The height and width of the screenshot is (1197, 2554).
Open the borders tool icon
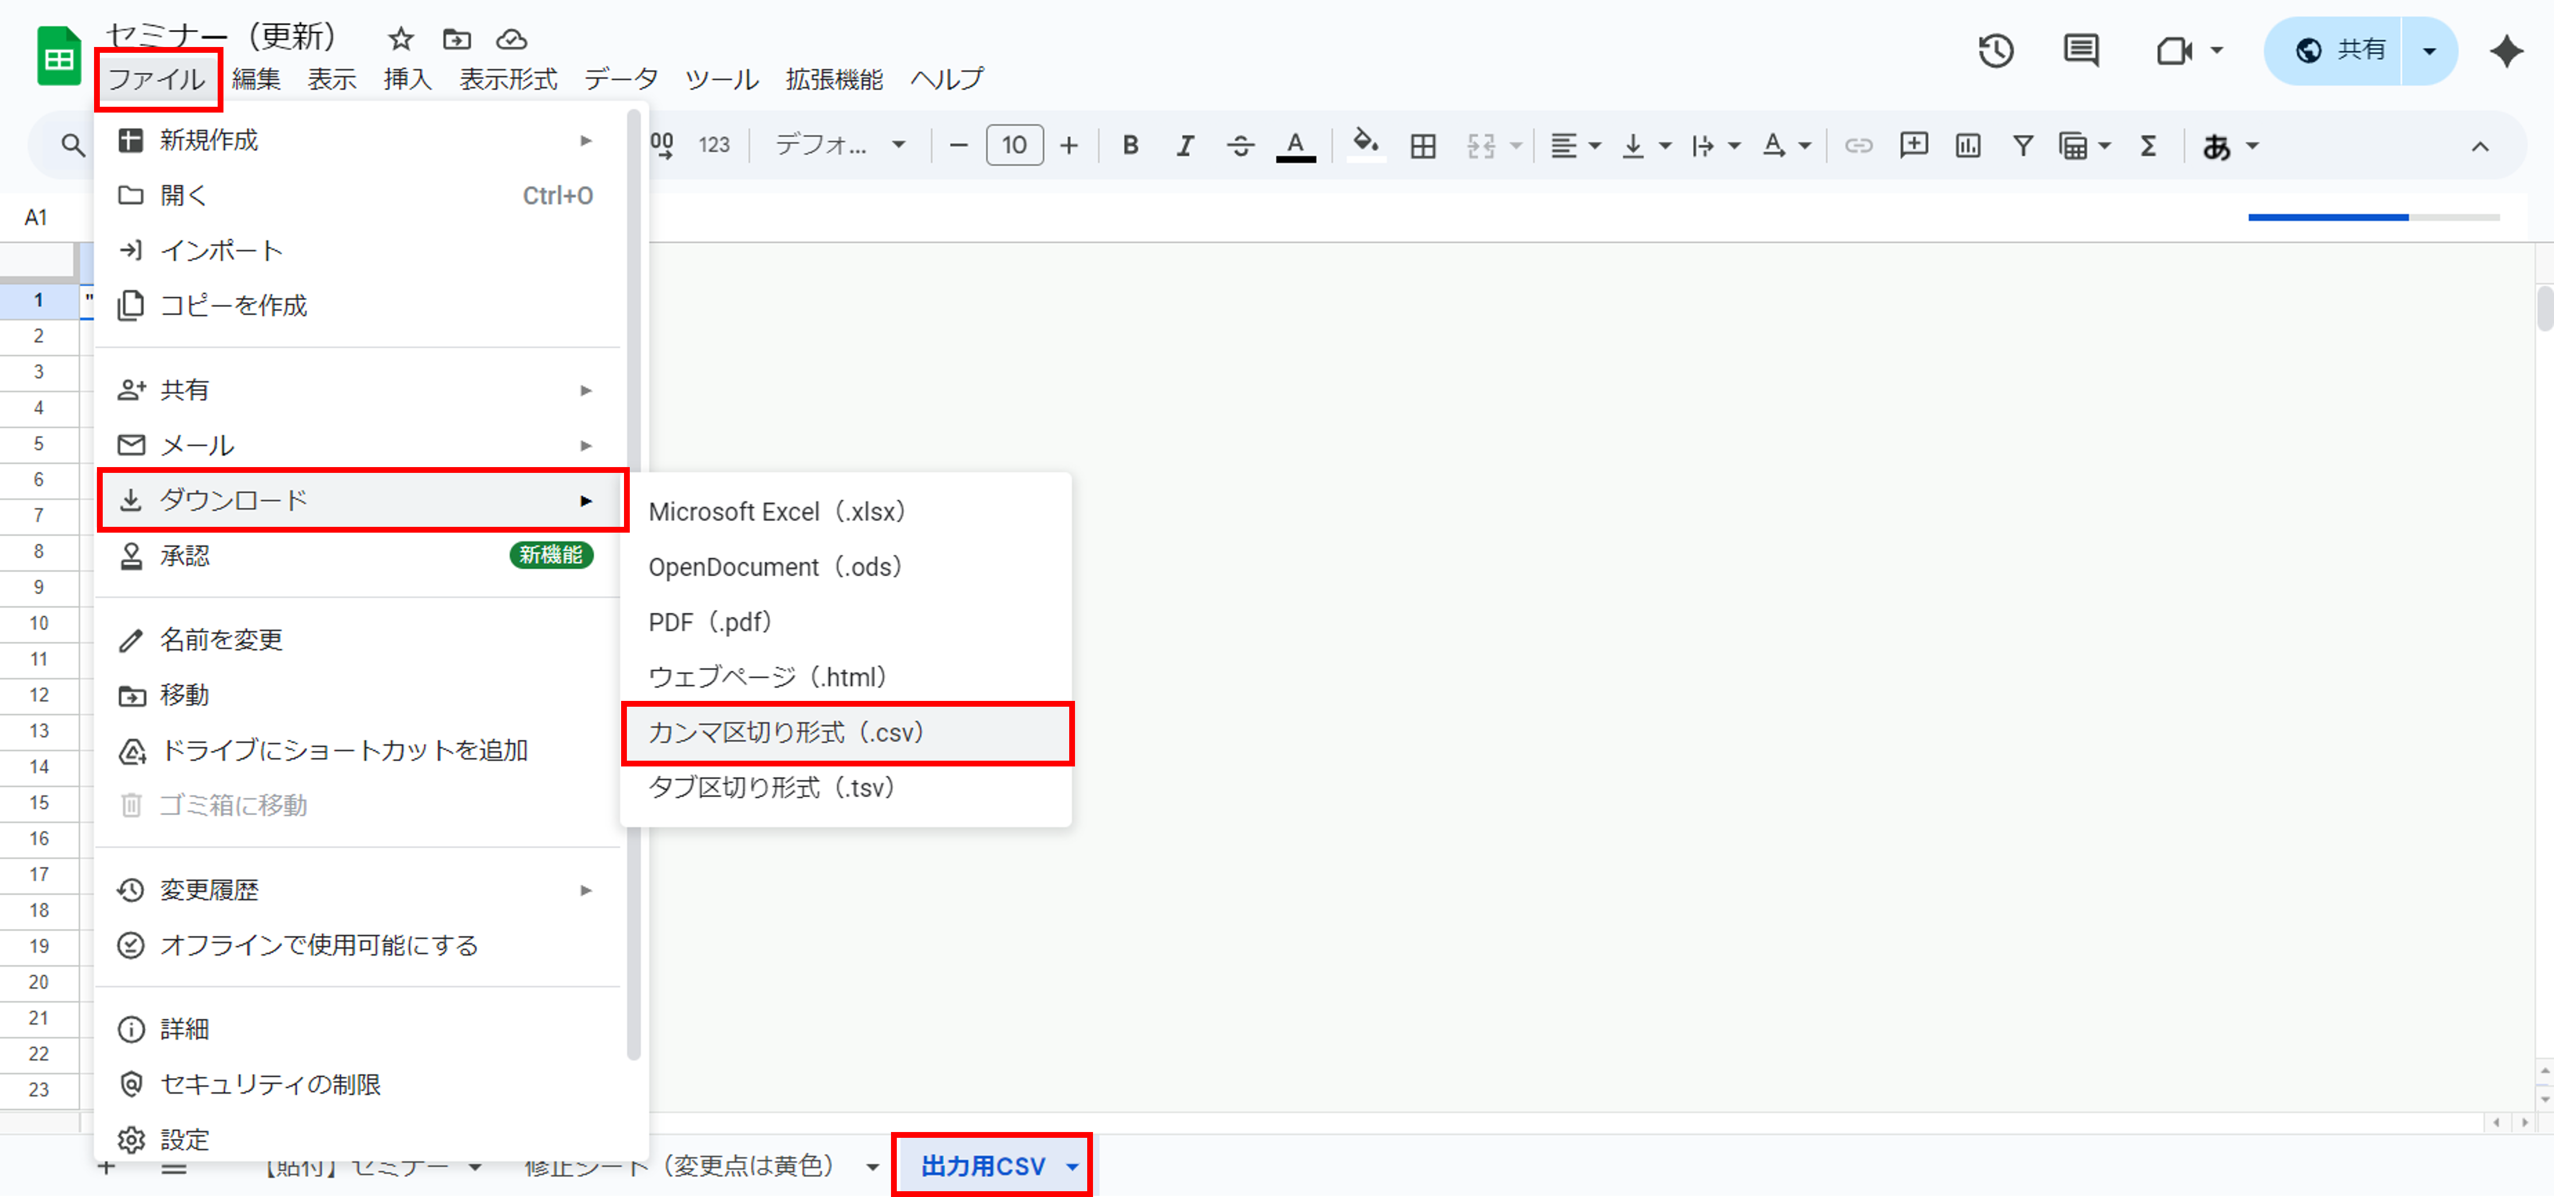(1423, 146)
